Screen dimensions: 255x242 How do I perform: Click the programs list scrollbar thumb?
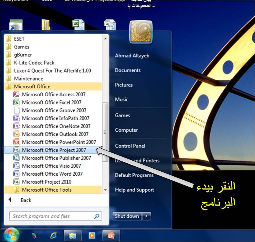point(105,132)
